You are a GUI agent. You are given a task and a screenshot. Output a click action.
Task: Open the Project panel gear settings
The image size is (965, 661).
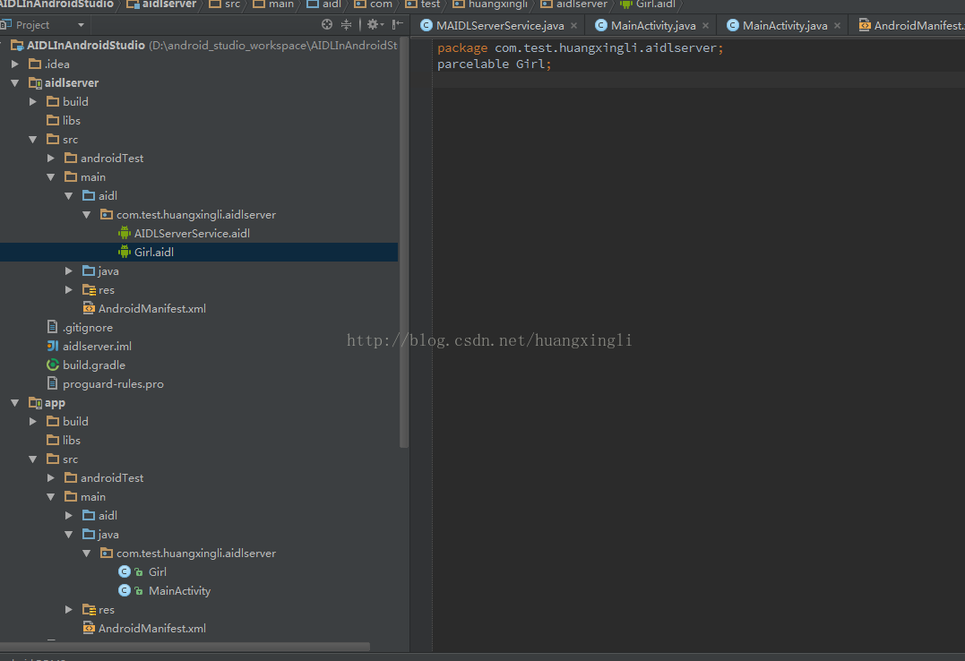pos(375,24)
